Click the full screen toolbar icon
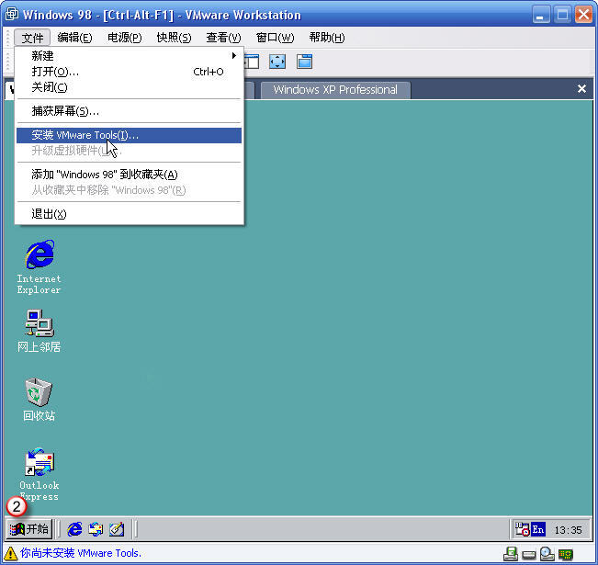Image resolution: width=598 pixels, height=565 pixels. (277, 62)
